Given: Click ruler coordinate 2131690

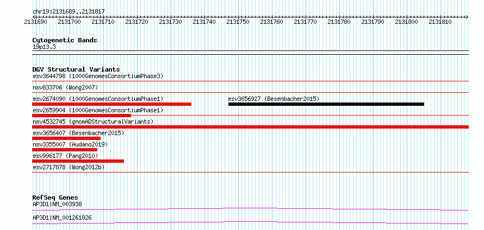Looking at the screenshot, I should point(35,22).
